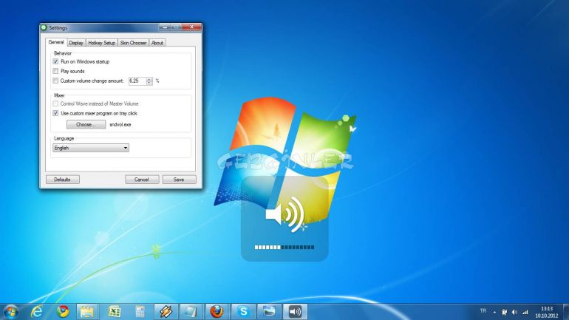
Task: Click the speaker volume app taskbar button
Action: click(295, 312)
